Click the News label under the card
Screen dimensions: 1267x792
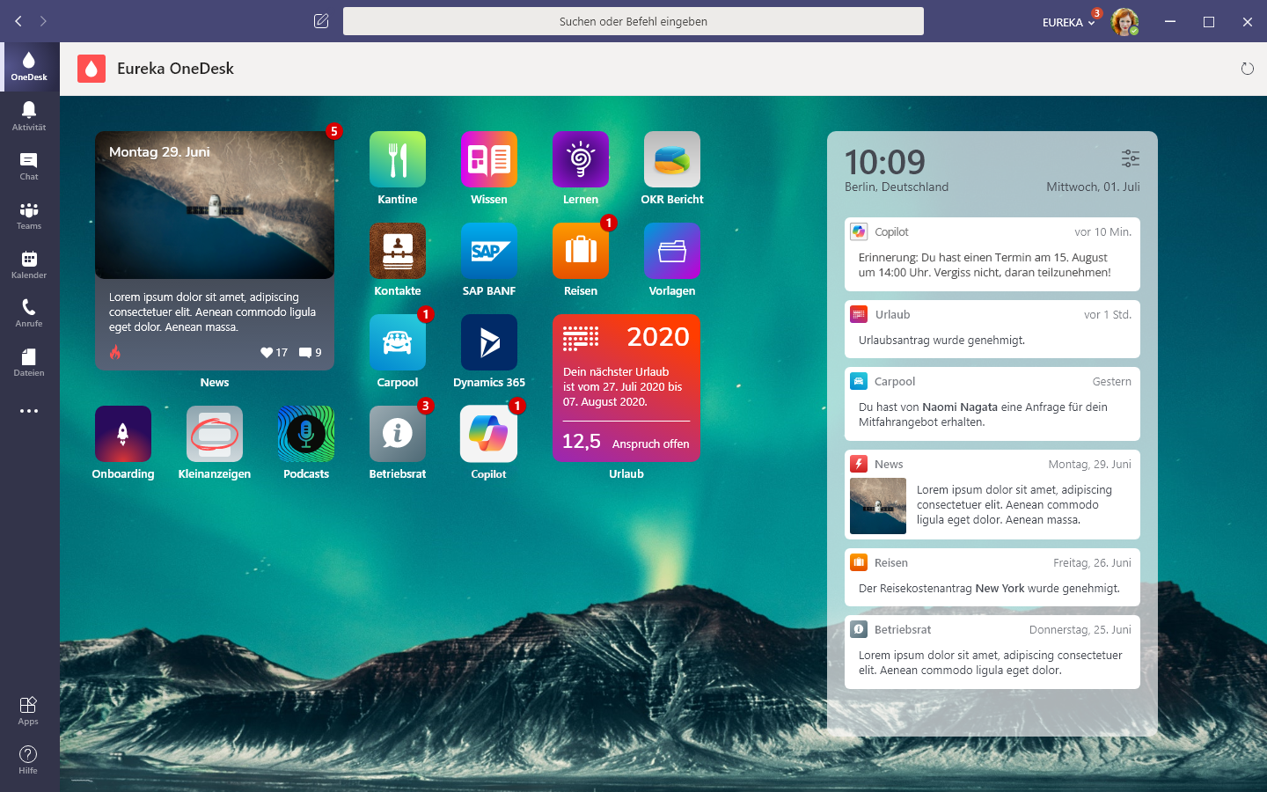tap(215, 382)
